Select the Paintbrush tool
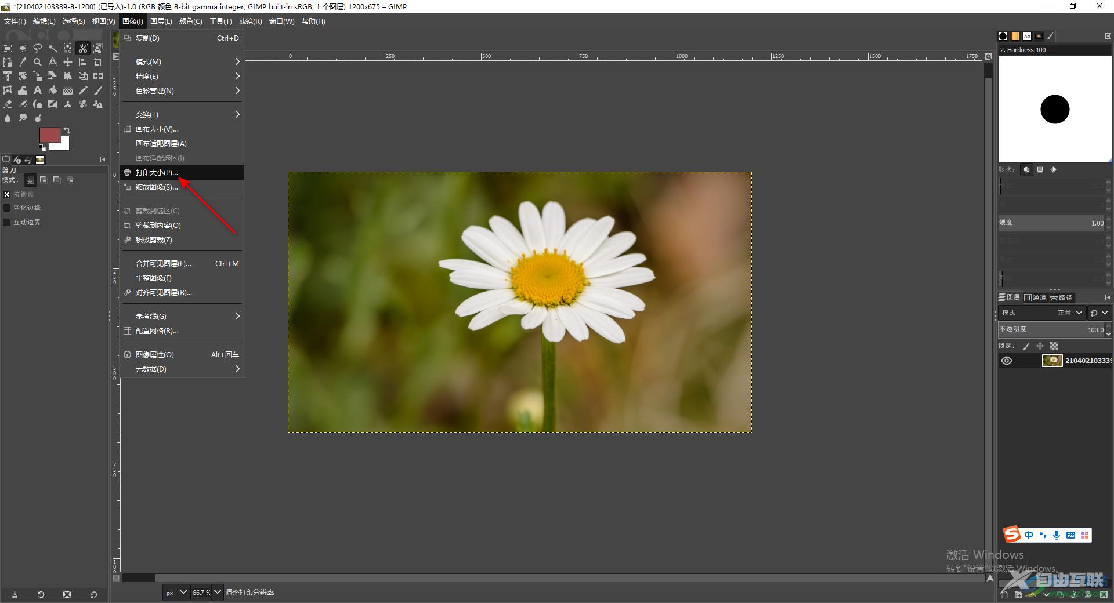Viewport: 1114px width, 603px height. pyautogui.click(x=98, y=90)
